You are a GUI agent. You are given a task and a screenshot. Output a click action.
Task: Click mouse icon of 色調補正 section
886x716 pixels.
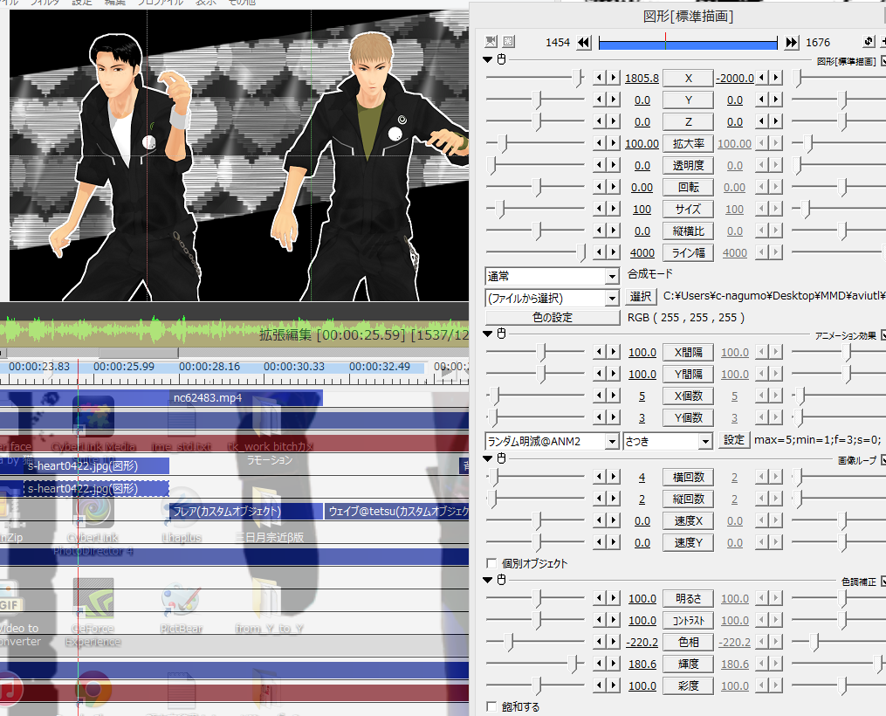501,580
